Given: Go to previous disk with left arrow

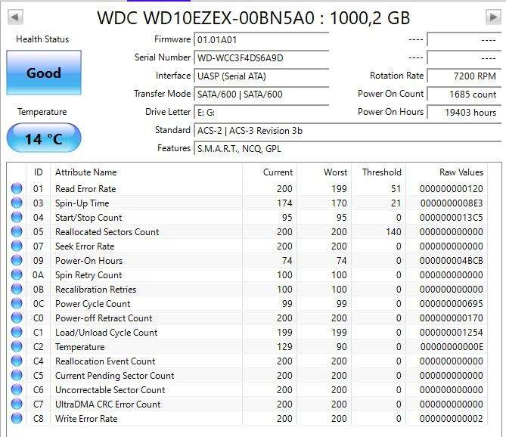Looking at the screenshot, I should (15, 17).
